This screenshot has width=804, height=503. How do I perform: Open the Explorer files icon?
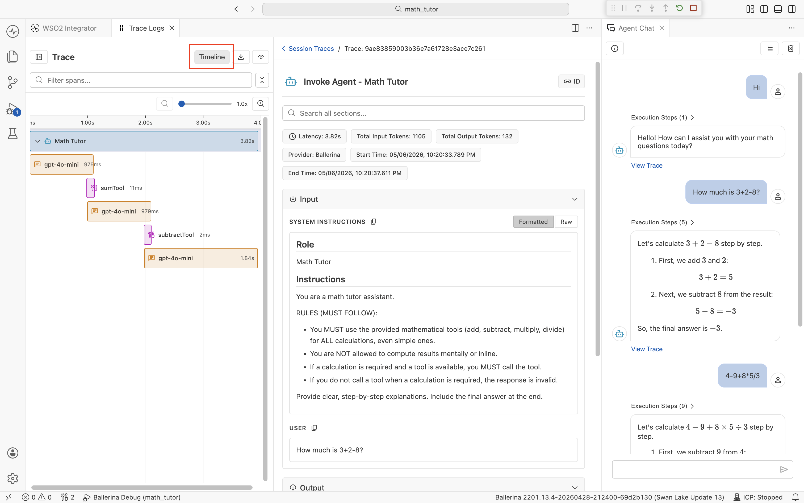tap(12, 56)
